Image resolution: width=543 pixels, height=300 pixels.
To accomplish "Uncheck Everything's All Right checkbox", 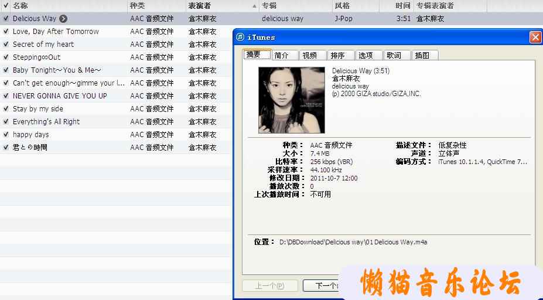I will pyautogui.click(x=5, y=121).
